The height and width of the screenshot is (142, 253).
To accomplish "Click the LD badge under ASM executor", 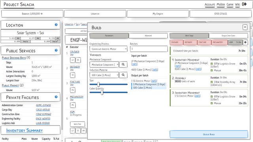I will [x=72, y=131].
